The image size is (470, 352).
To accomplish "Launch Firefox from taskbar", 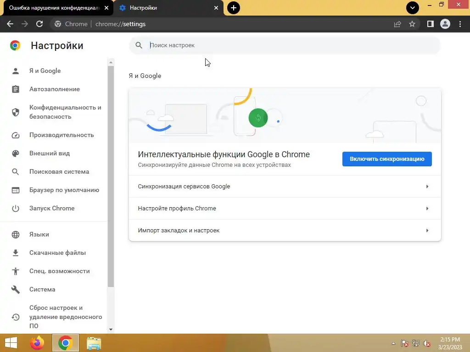I will 37,343.
